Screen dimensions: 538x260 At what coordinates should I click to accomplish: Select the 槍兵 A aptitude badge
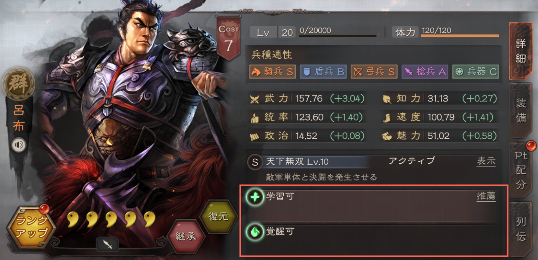coord(425,72)
